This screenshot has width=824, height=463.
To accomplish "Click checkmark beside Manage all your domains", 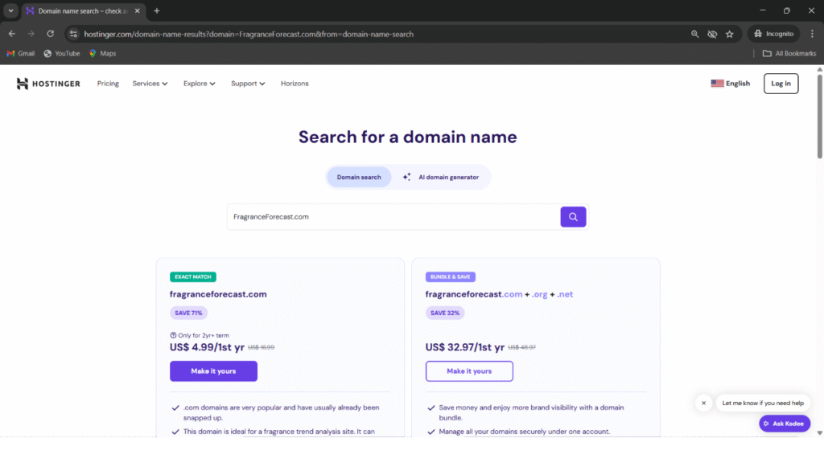I will click(431, 432).
